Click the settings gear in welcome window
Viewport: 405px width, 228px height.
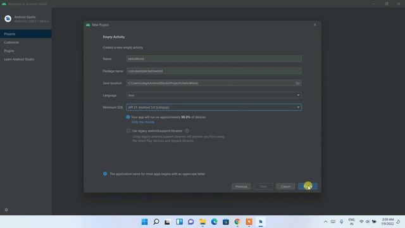tap(6, 210)
